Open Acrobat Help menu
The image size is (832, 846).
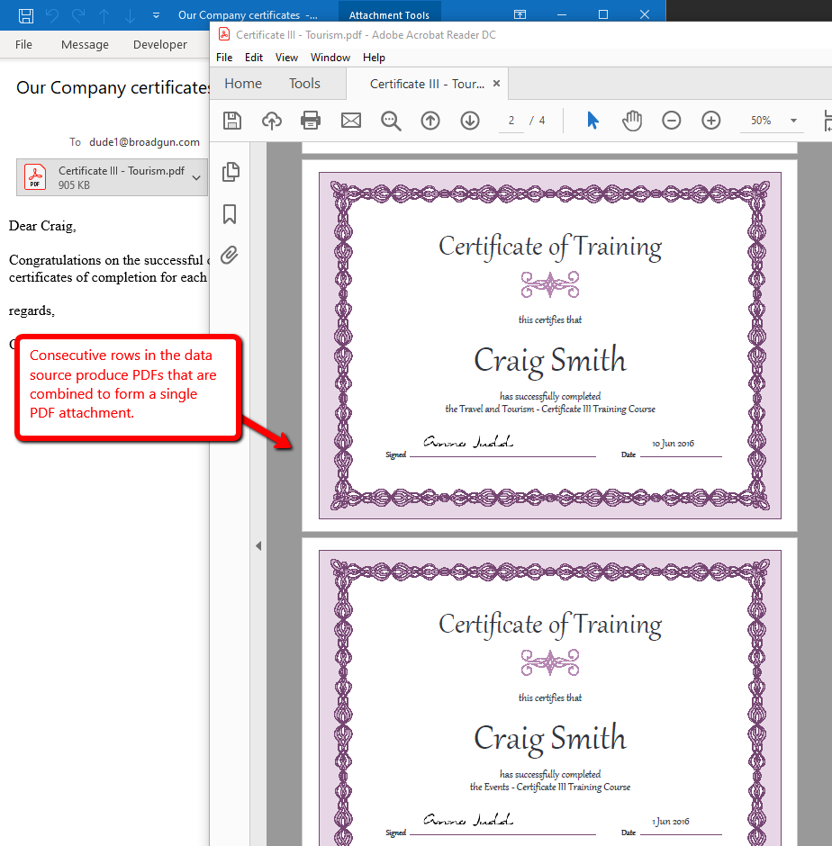[x=374, y=58]
